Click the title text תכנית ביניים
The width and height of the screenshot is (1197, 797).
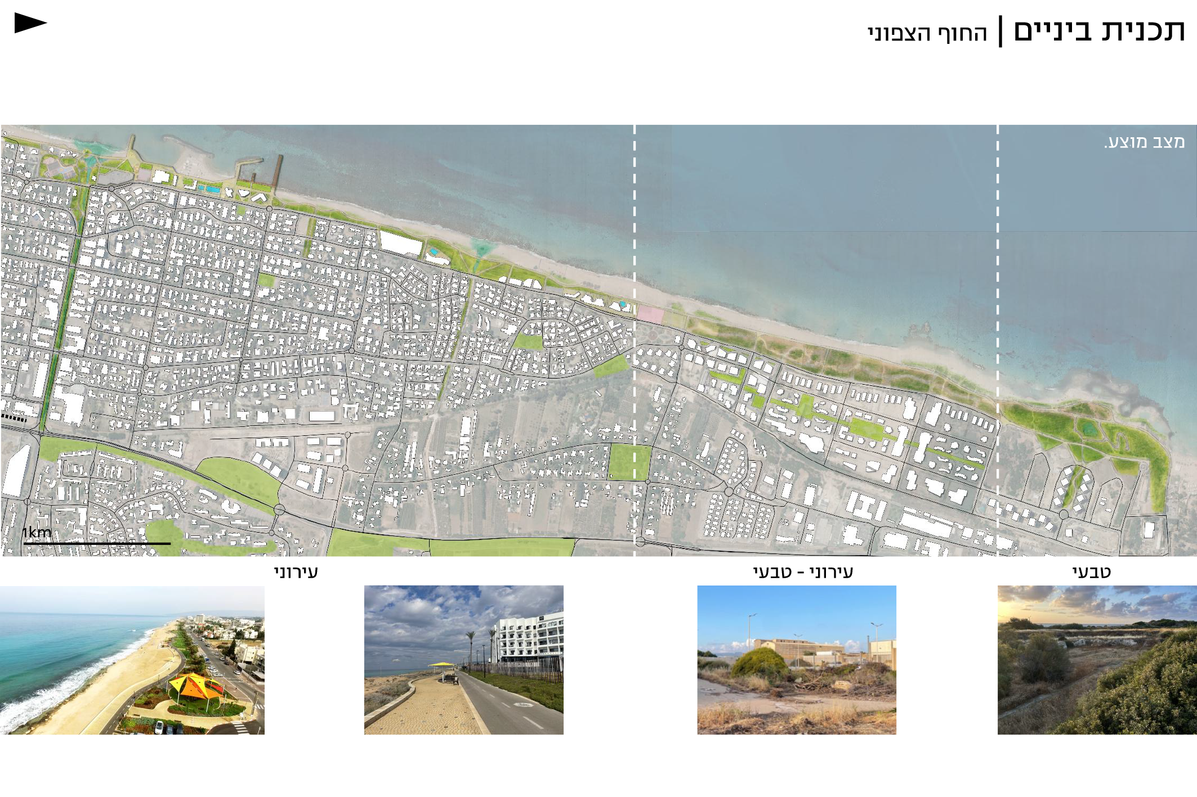1098,31
